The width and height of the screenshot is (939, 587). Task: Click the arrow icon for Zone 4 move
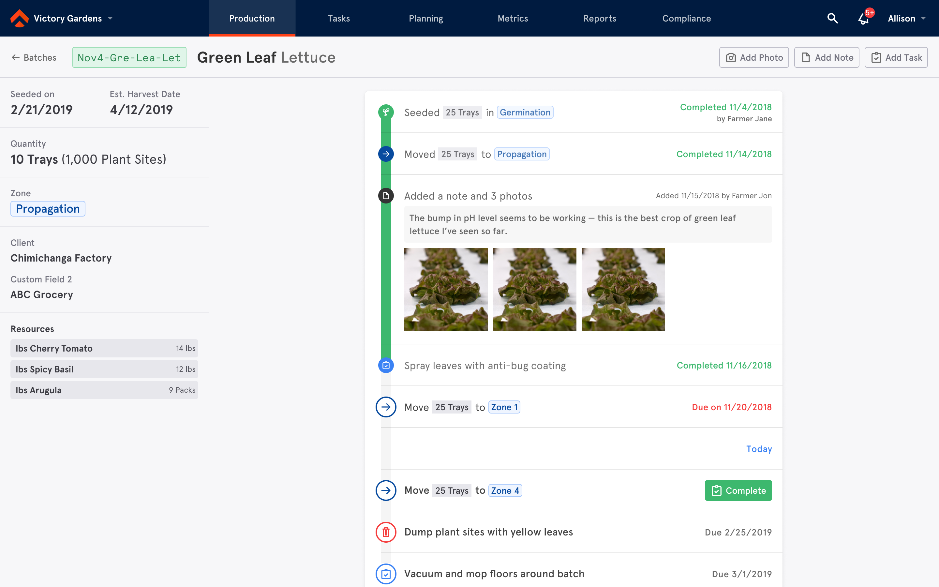pos(386,490)
